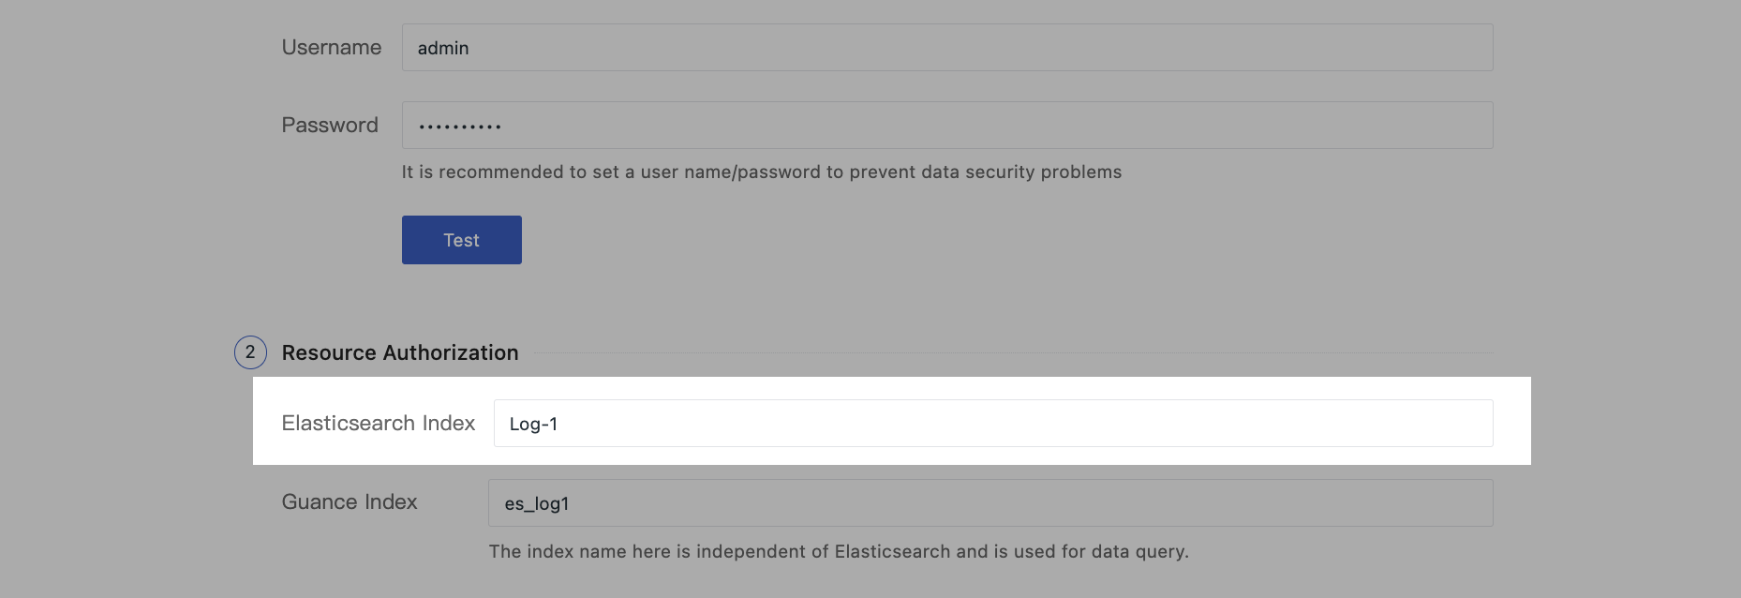
Task: Click the es_log1 value text
Action: click(536, 504)
